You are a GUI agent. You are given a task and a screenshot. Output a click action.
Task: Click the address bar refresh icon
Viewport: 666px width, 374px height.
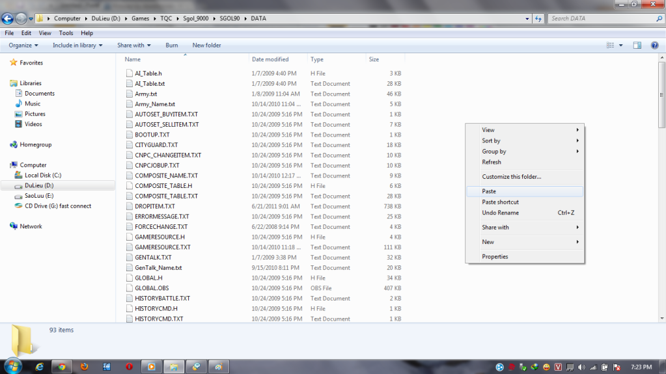tap(538, 19)
